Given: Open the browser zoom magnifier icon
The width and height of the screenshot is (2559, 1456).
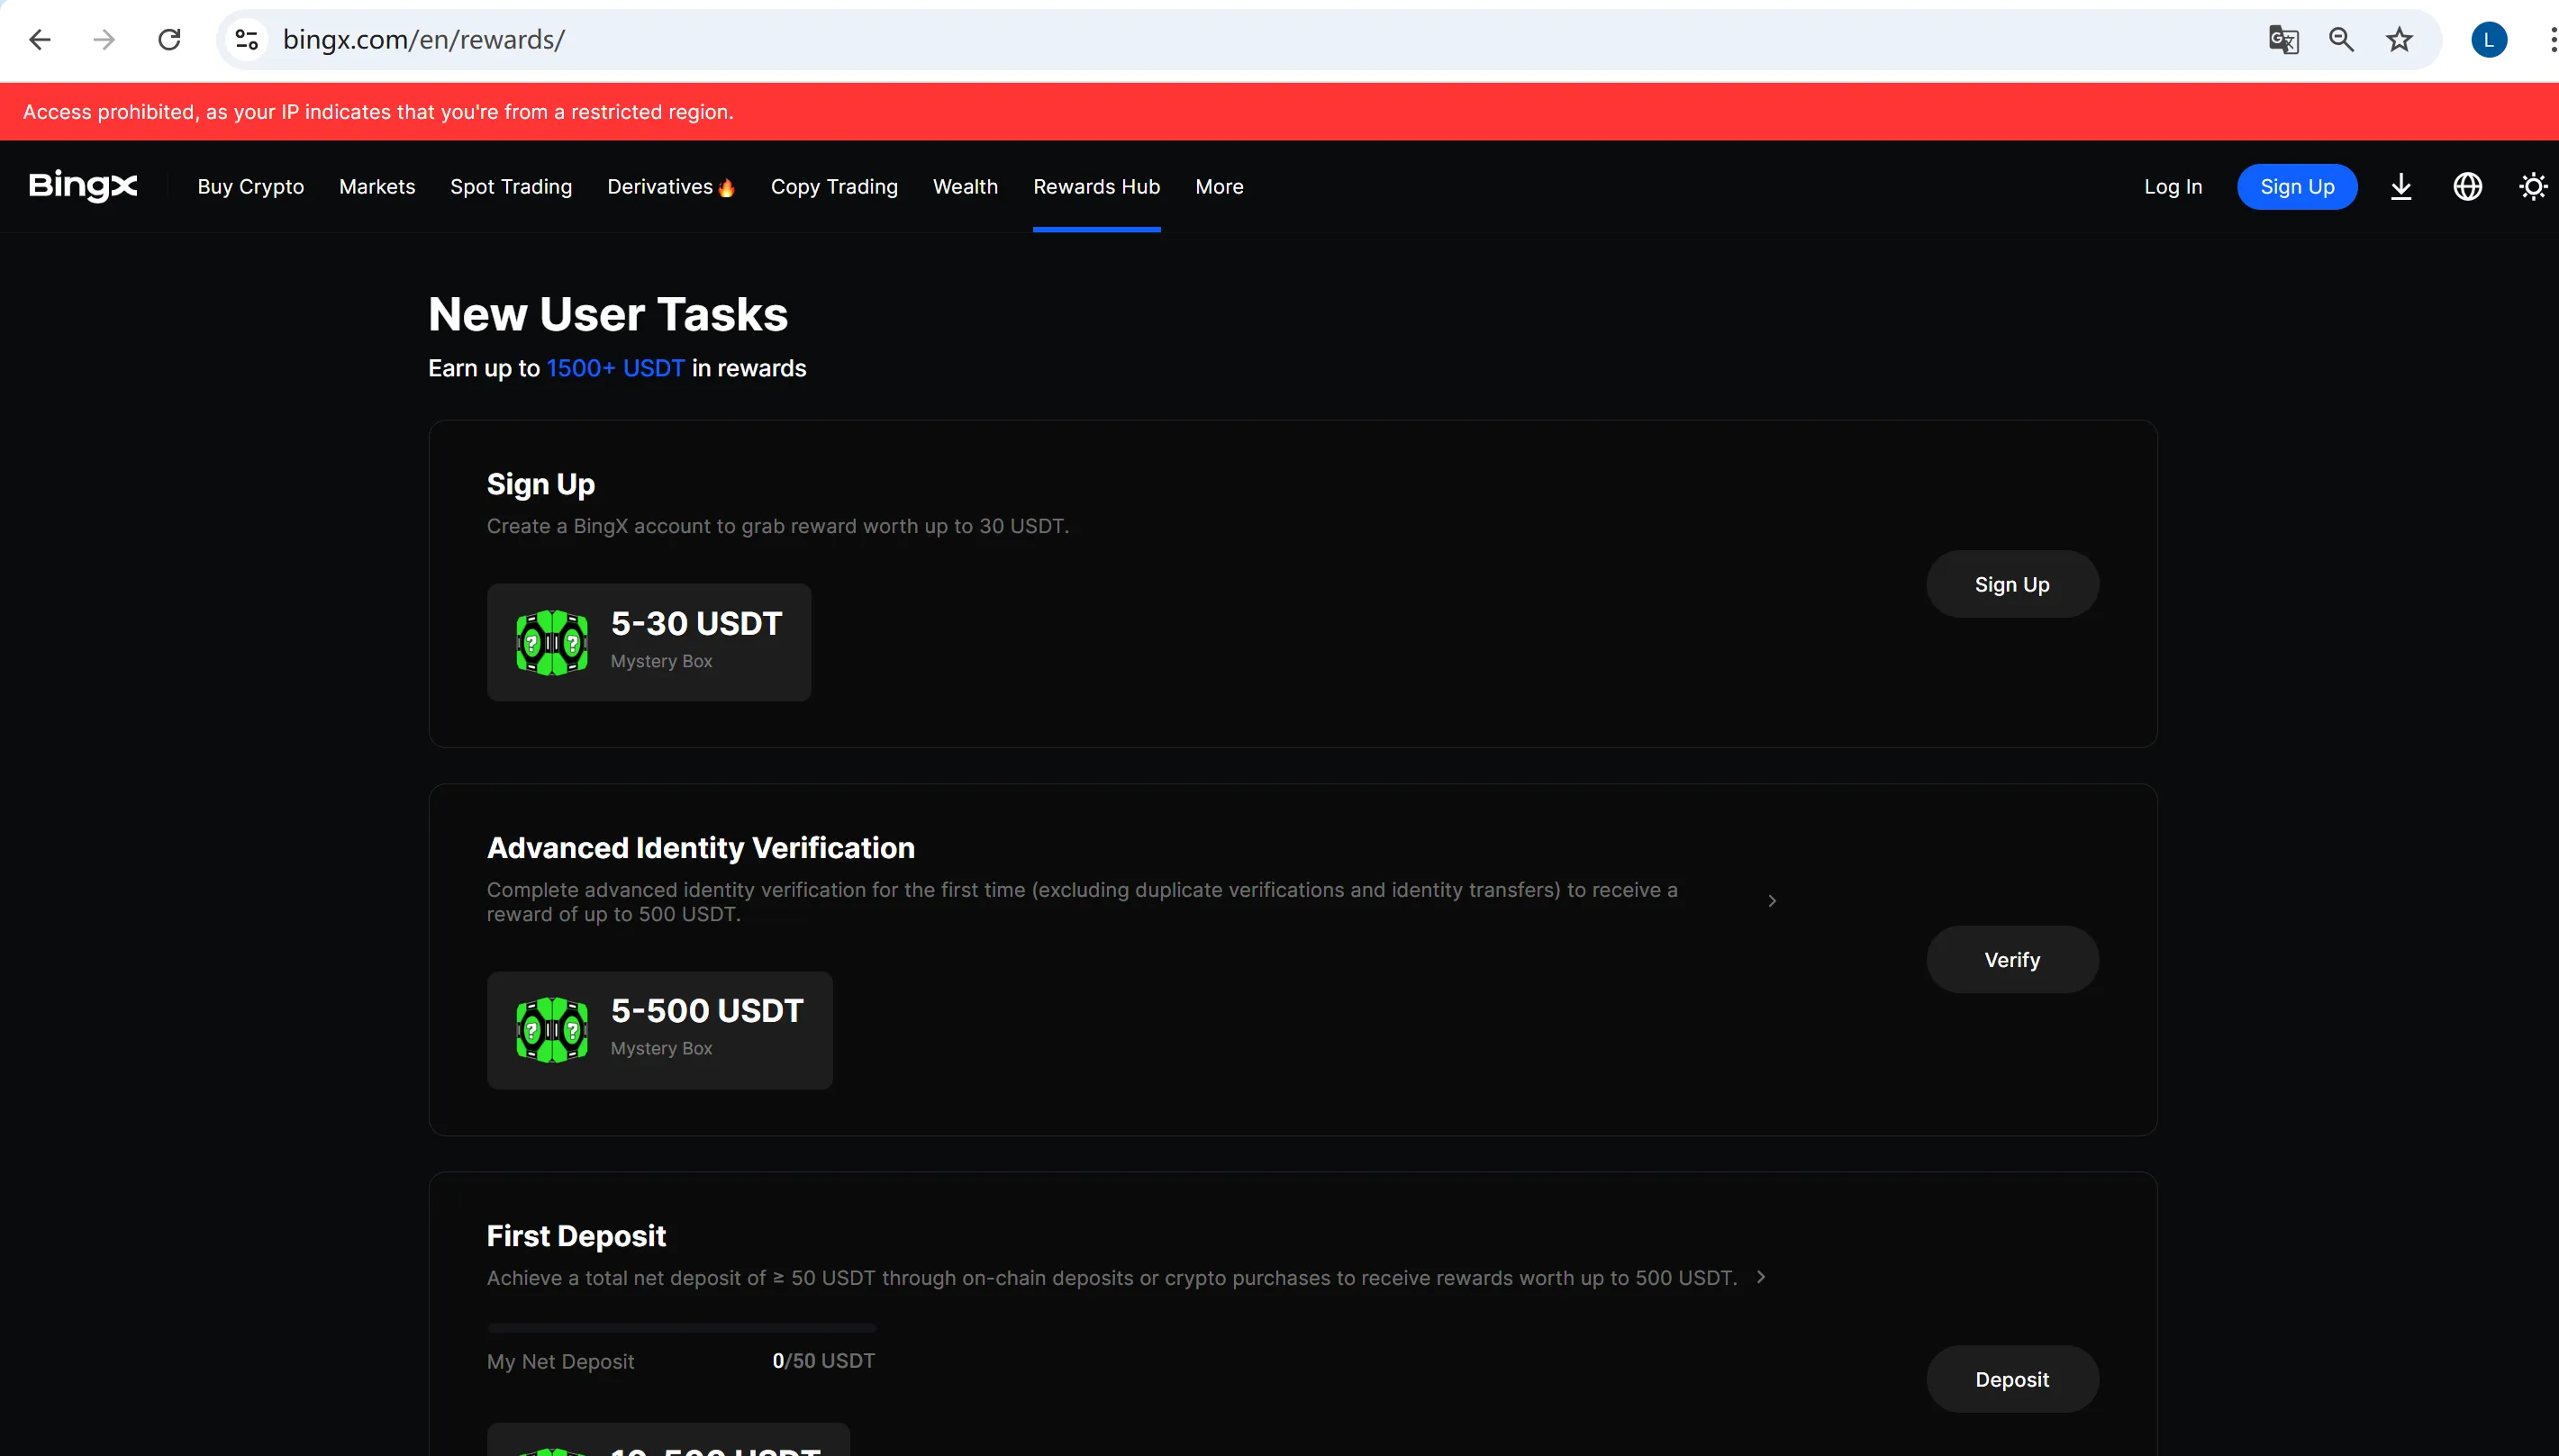Looking at the screenshot, I should 2341,40.
